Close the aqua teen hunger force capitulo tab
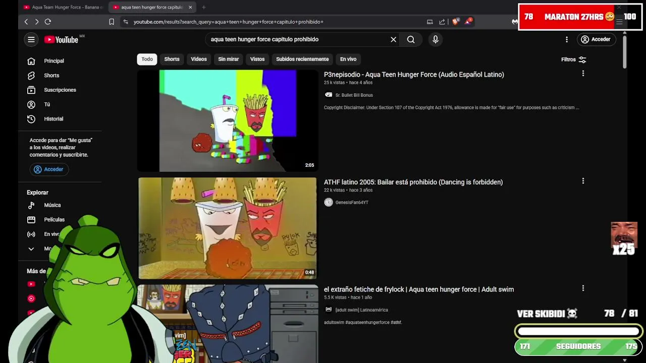This screenshot has width=646, height=363. pos(190,7)
